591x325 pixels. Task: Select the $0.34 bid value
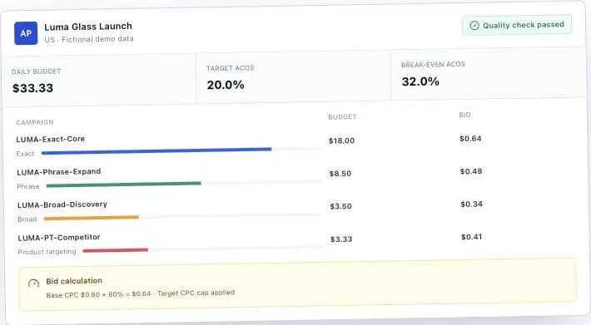[x=471, y=204]
